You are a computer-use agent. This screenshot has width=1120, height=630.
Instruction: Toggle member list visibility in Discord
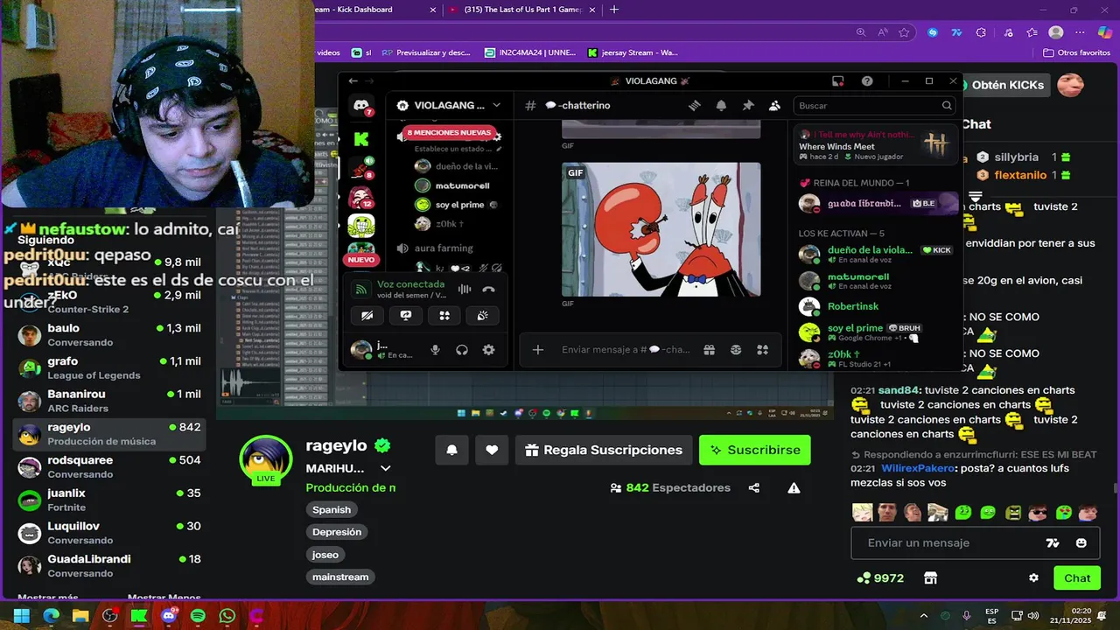pos(774,105)
